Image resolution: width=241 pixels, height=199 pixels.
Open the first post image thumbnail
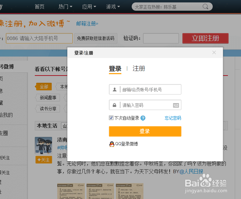point(71,191)
